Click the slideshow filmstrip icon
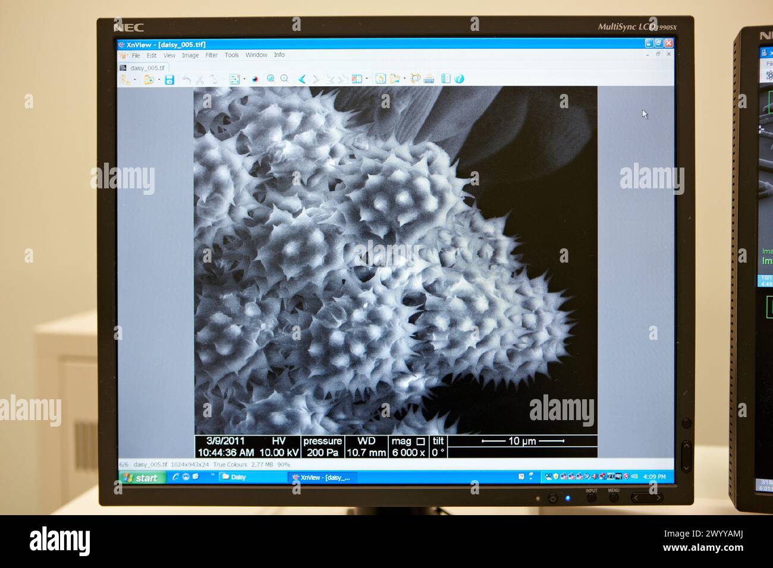 [357, 78]
